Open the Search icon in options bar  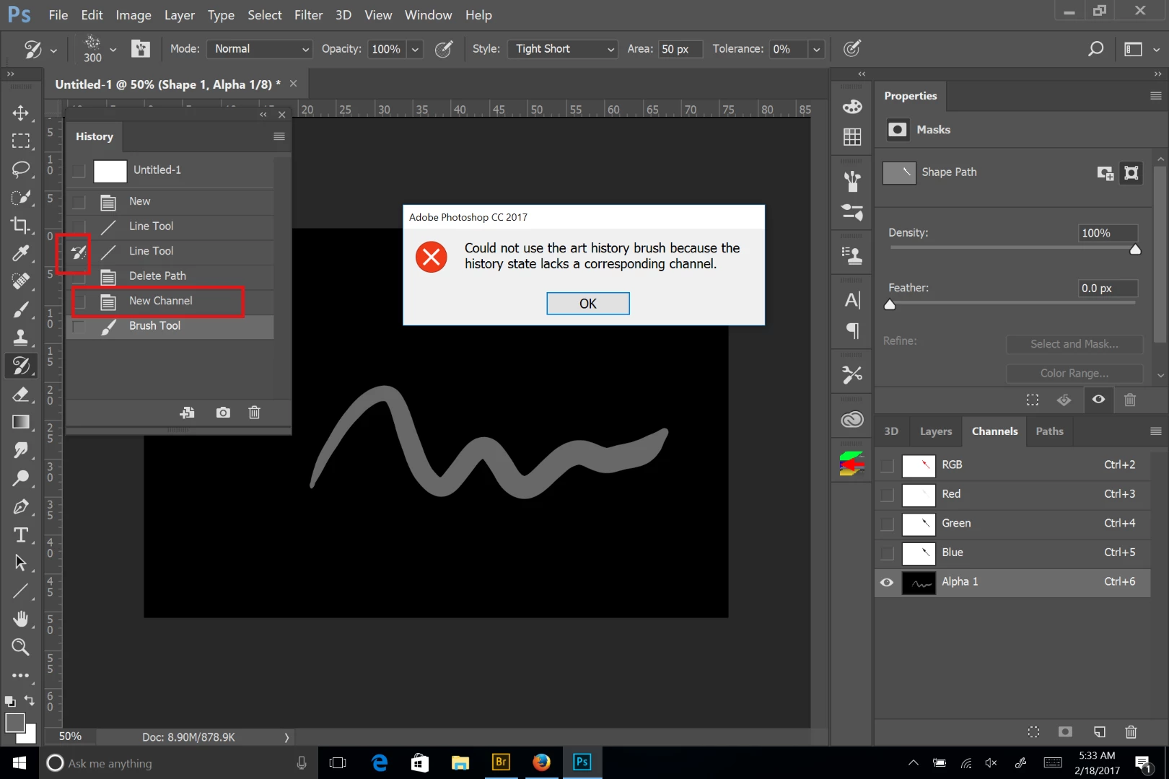[x=1095, y=49]
